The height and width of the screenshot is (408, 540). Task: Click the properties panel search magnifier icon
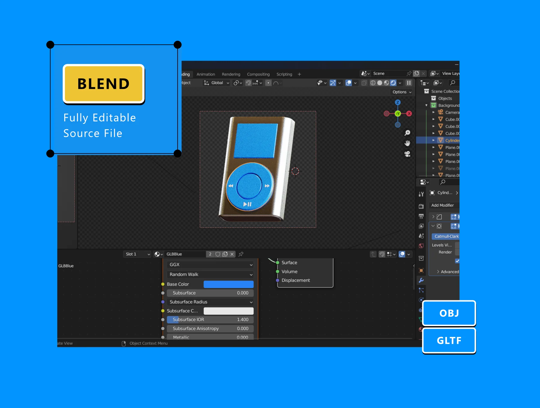(442, 182)
